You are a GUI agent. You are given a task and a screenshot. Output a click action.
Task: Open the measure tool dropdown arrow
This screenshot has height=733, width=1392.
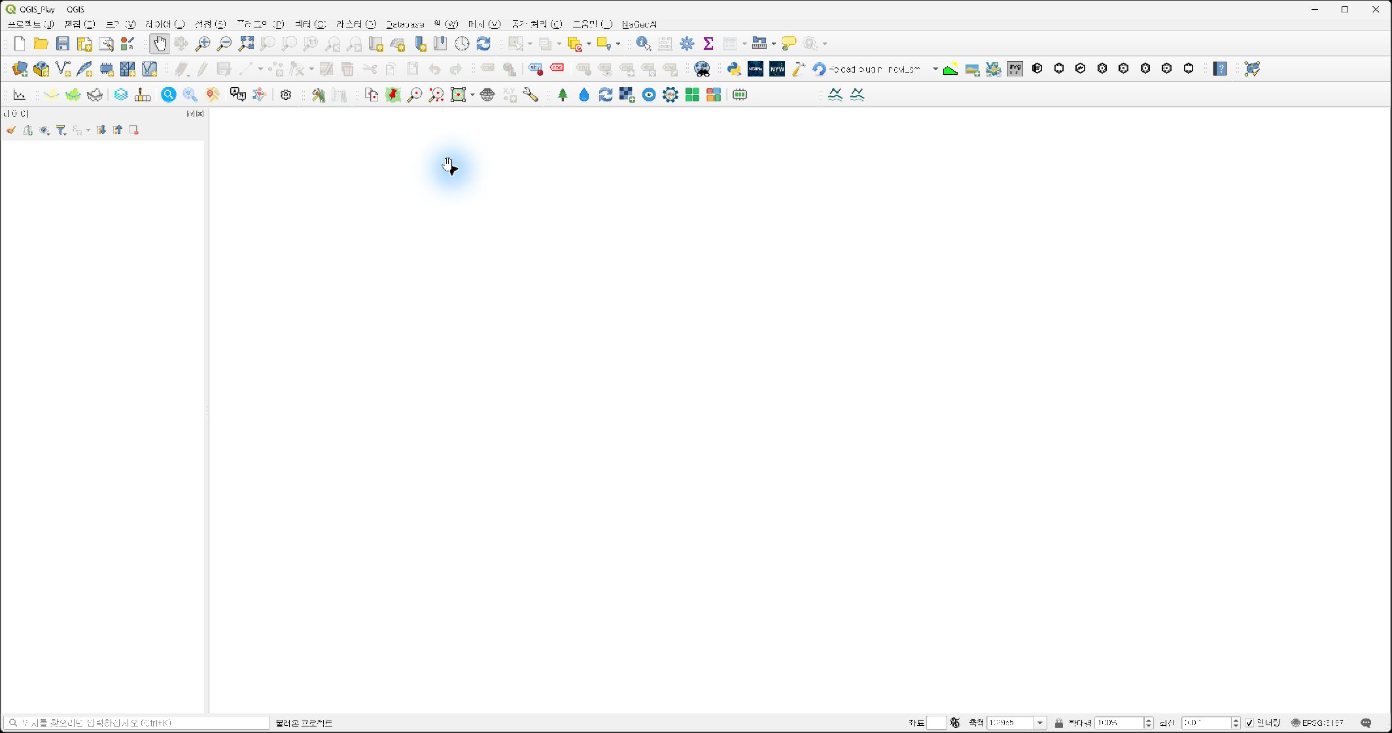pos(773,44)
